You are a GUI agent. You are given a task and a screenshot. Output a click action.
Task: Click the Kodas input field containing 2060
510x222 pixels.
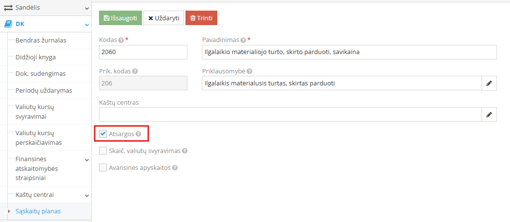pos(143,52)
